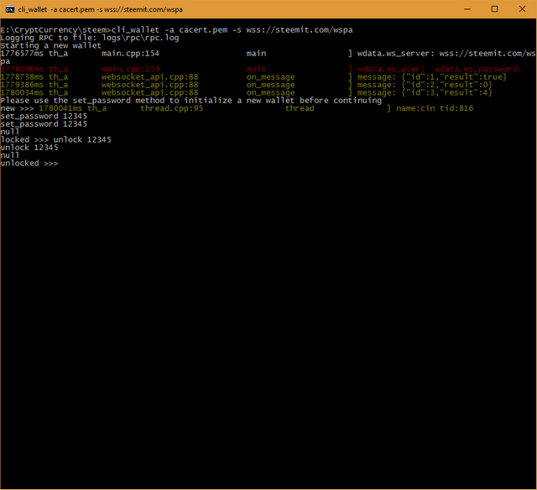537x490 pixels.
Task: Click the message with "id":2 result 0
Action: tap(425, 85)
